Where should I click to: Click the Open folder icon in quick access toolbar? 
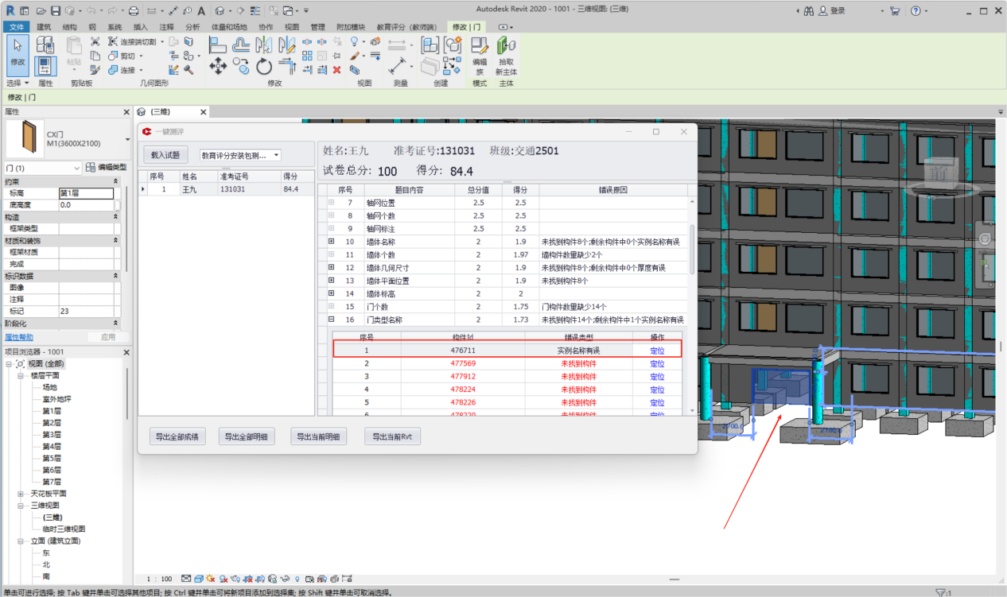pos(40,11)
